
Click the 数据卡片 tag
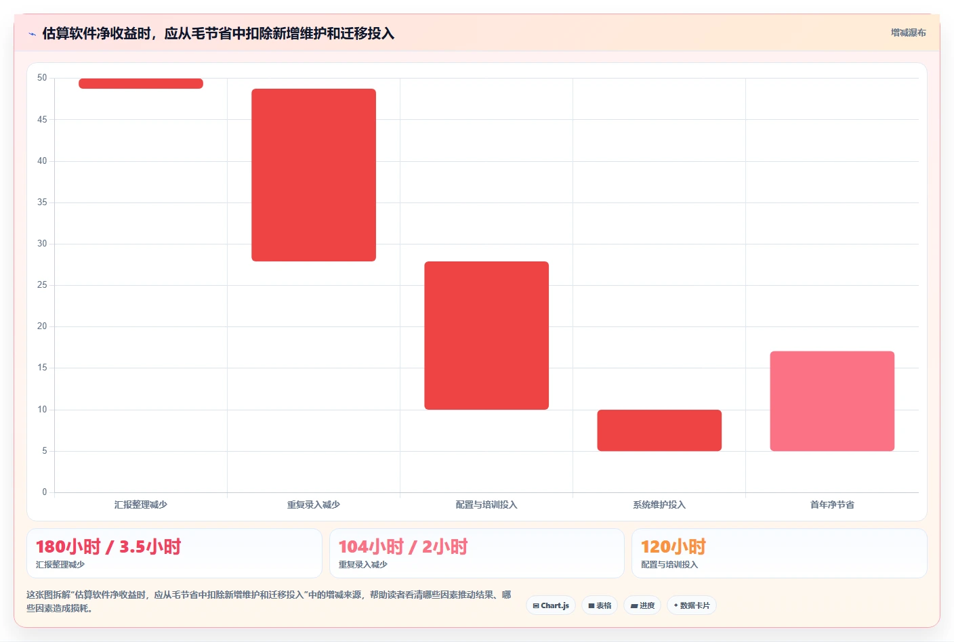pyautogui.click(x=692, y=605)
